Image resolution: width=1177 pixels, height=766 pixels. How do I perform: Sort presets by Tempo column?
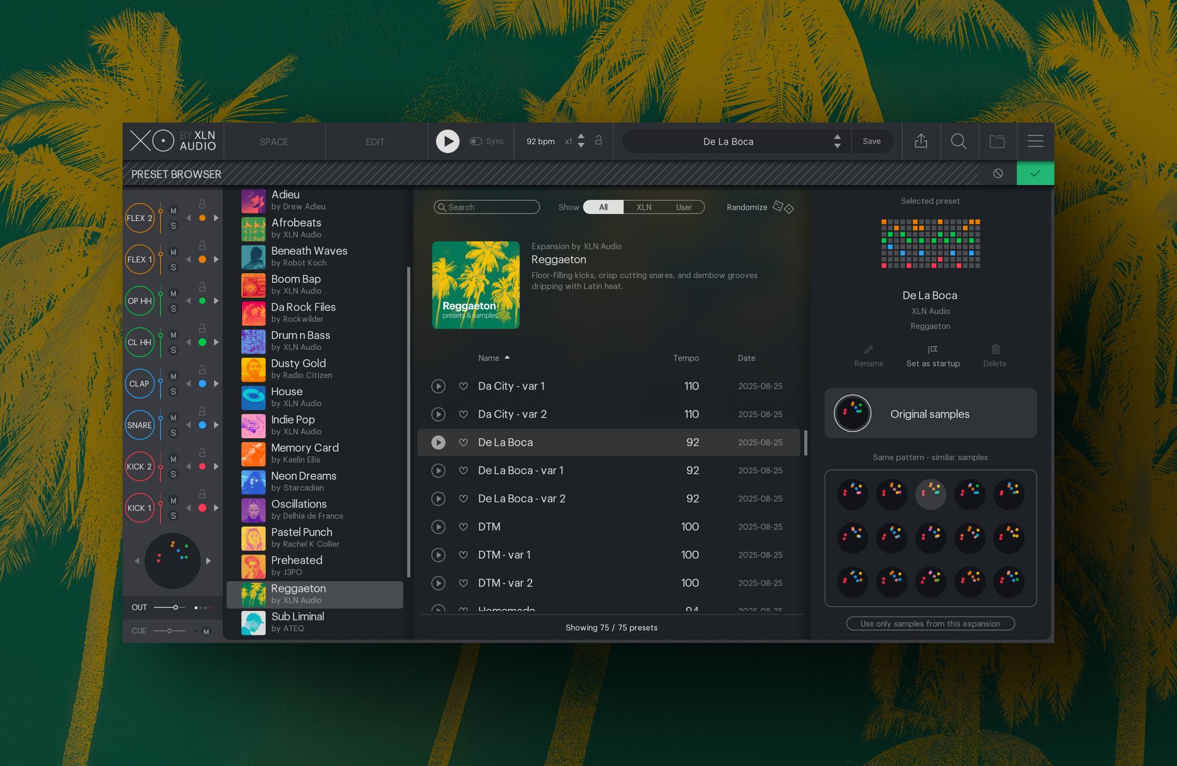(x=686, y=358)
